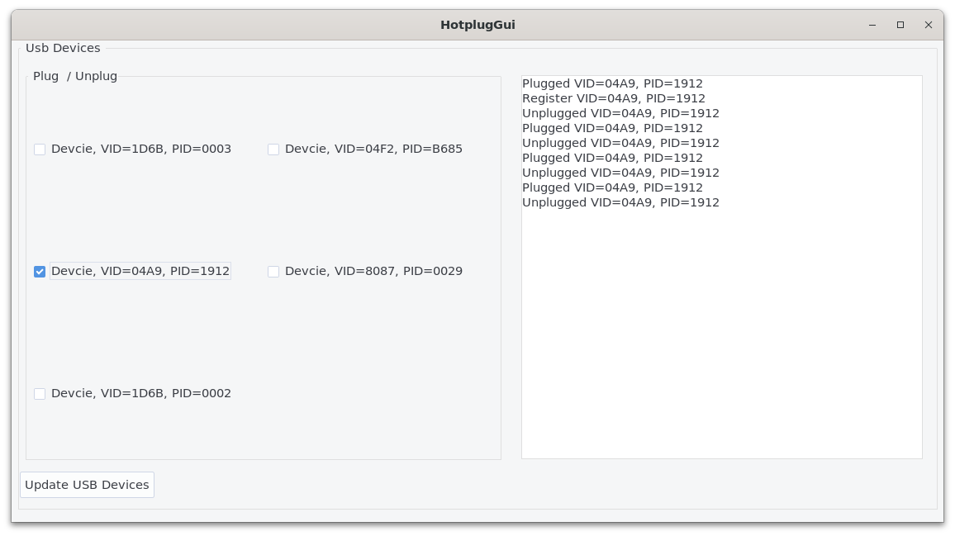
Task: Tick the VID=04F2, PID=B685 device checkbox
Action: tap(273, 149)
